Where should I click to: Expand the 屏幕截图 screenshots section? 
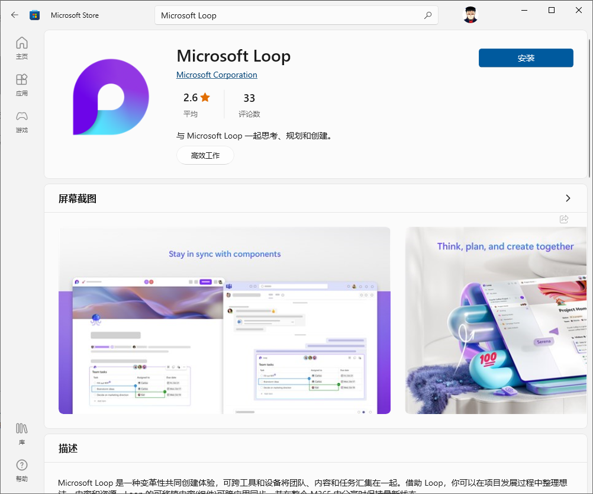point(568,198)
